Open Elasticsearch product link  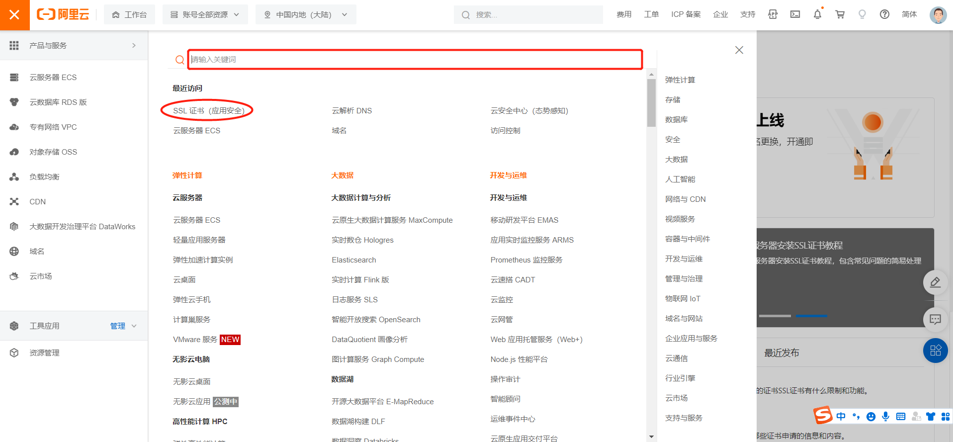[354, 260]
